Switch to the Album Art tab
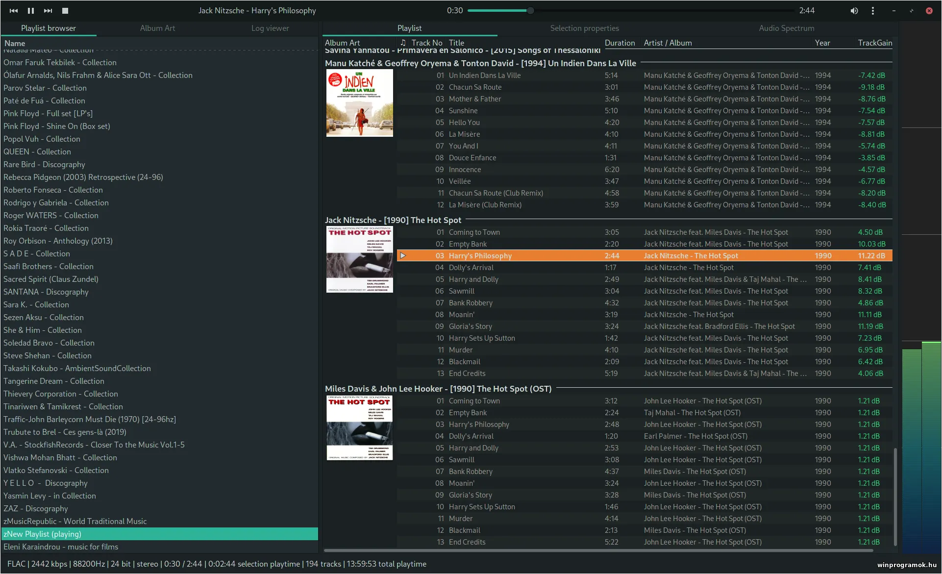 point(157,28)
